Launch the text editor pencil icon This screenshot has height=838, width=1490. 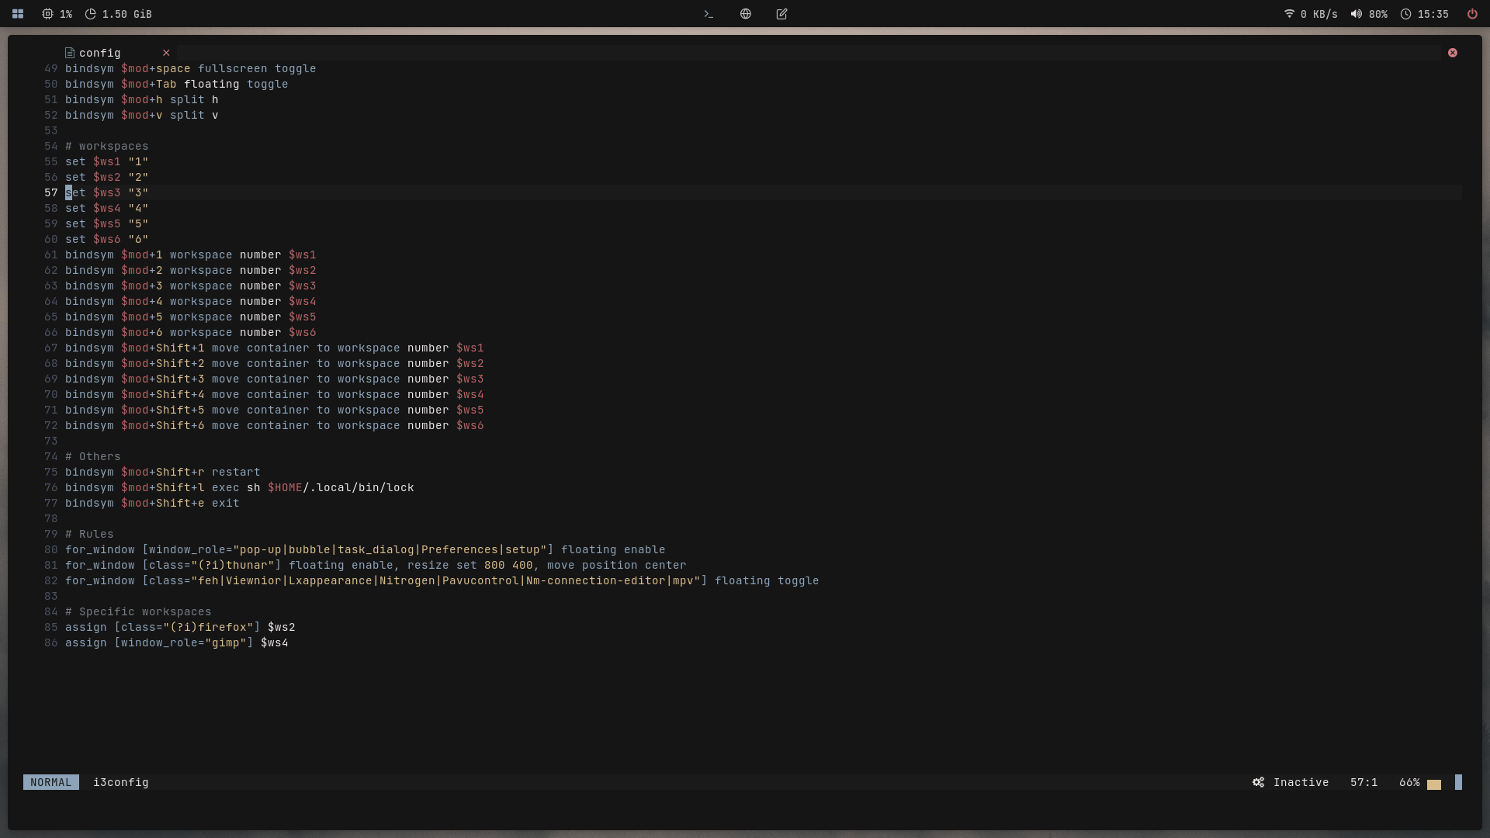point(781,14)
